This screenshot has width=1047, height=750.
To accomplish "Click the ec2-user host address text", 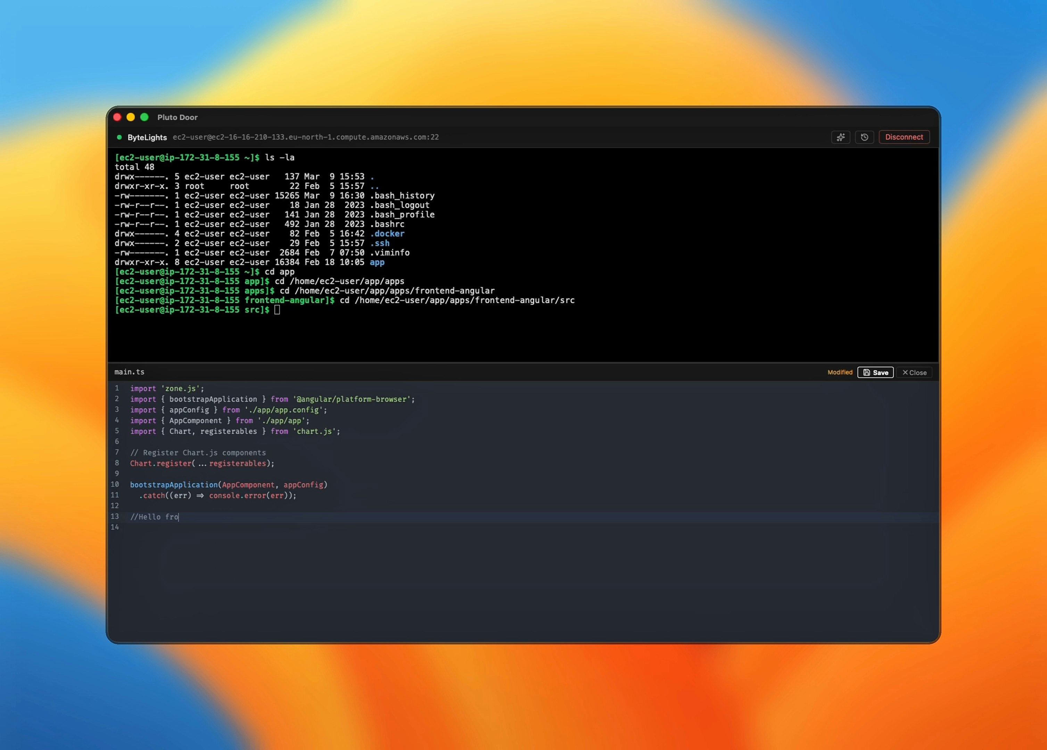I will pyautogui.click(x=306, y=137).
